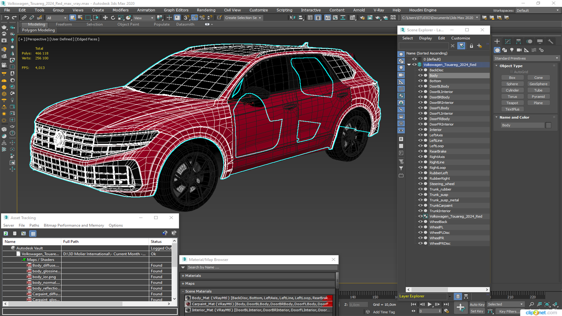Viewport: 562px width, 316px height.
Task: Select the Cameras category icon
Action: 519,50
